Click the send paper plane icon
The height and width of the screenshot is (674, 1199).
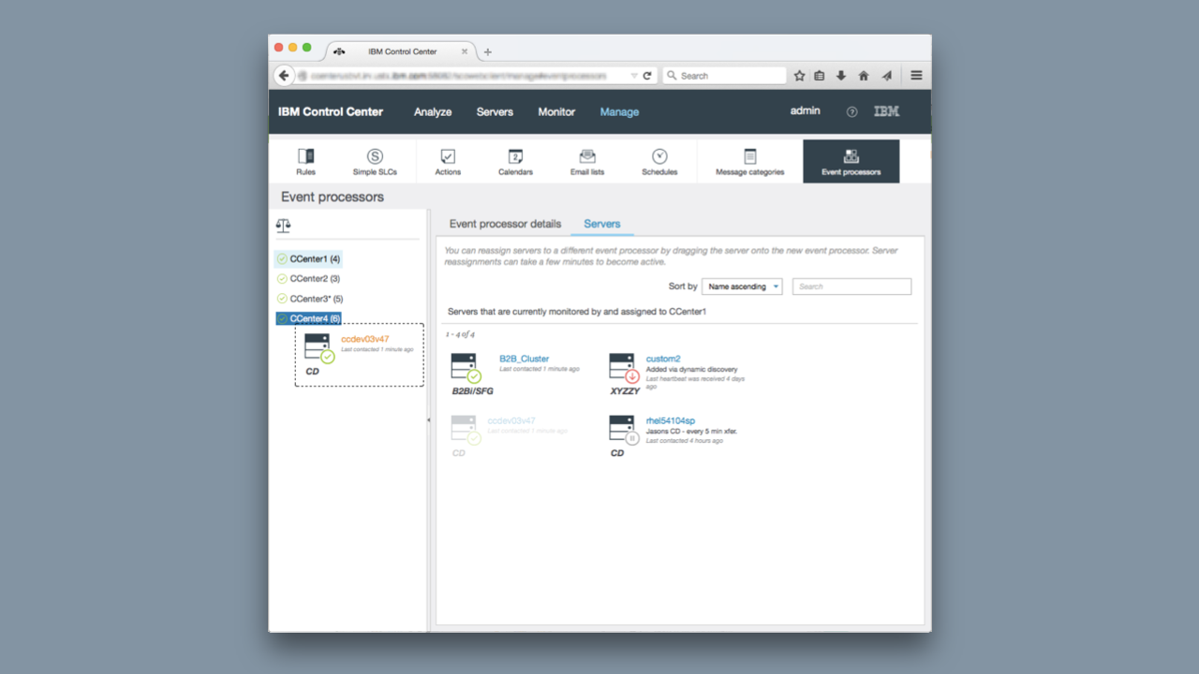[x=886, y=76]
